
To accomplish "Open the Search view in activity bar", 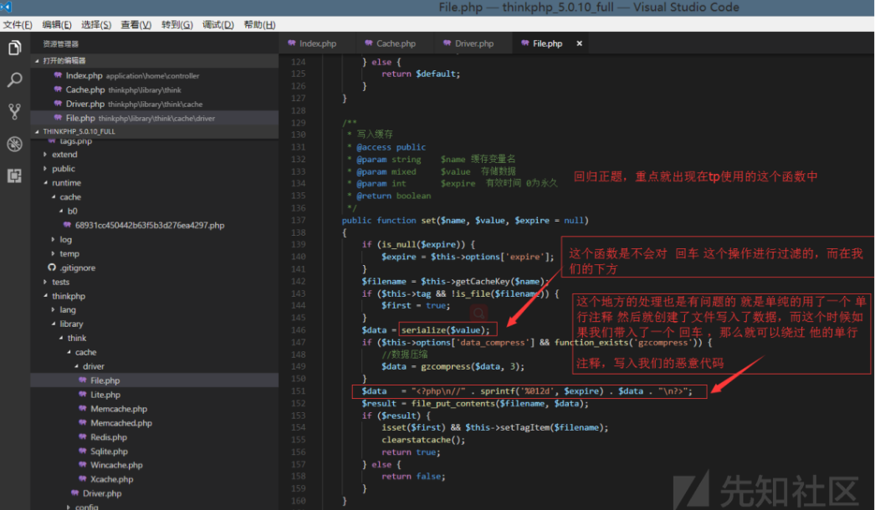I will click(x=14, y=79).
